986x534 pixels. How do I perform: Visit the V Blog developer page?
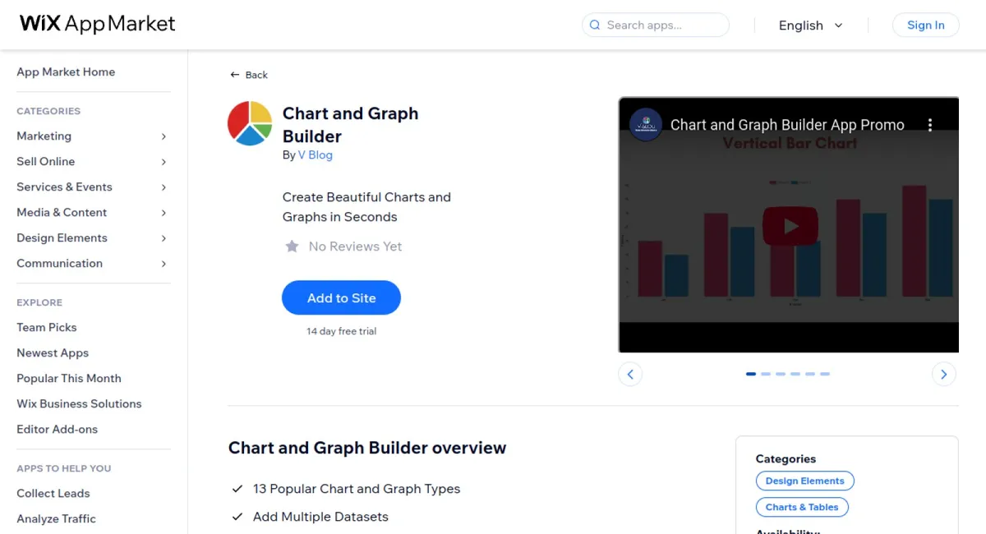[x=316, y=154]
